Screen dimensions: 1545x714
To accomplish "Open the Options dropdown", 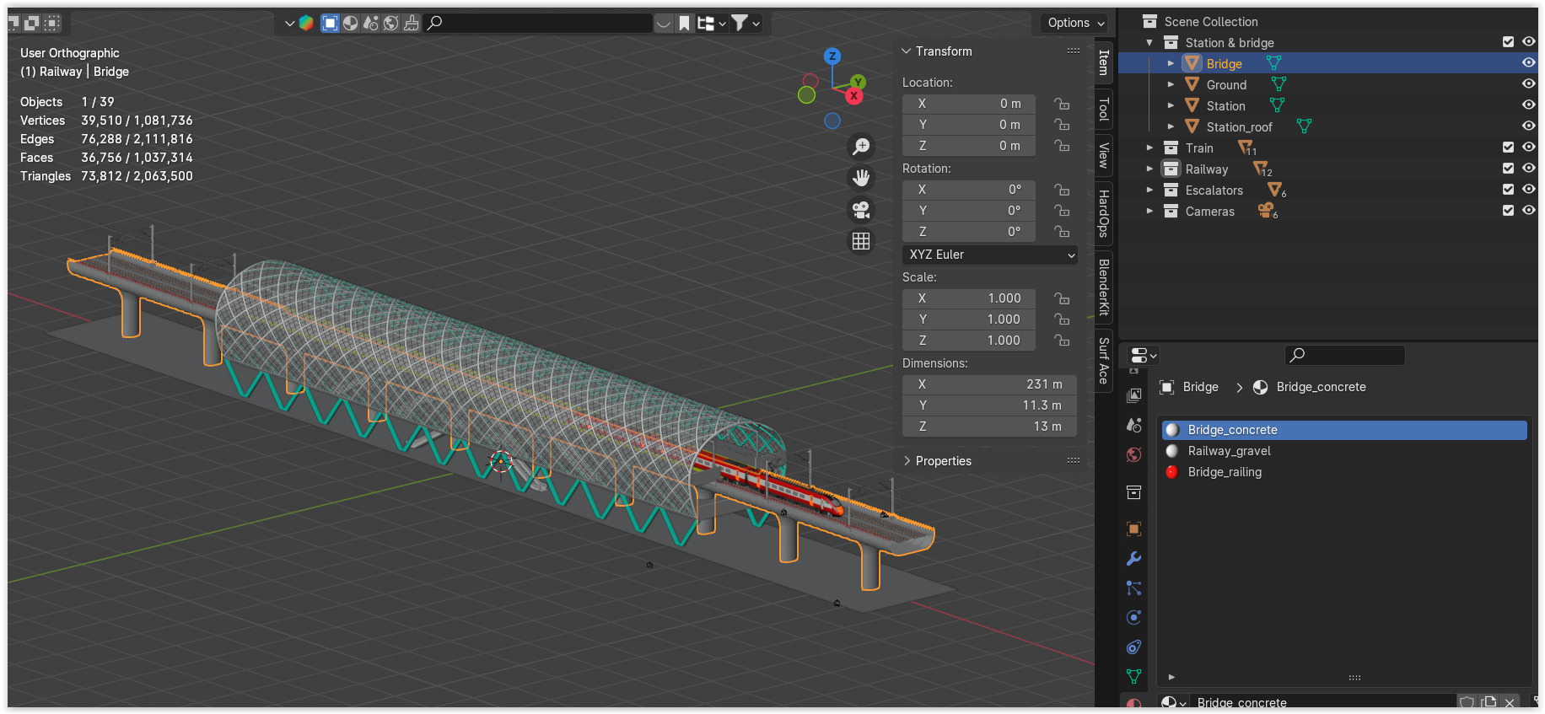I will (1076, 23).
